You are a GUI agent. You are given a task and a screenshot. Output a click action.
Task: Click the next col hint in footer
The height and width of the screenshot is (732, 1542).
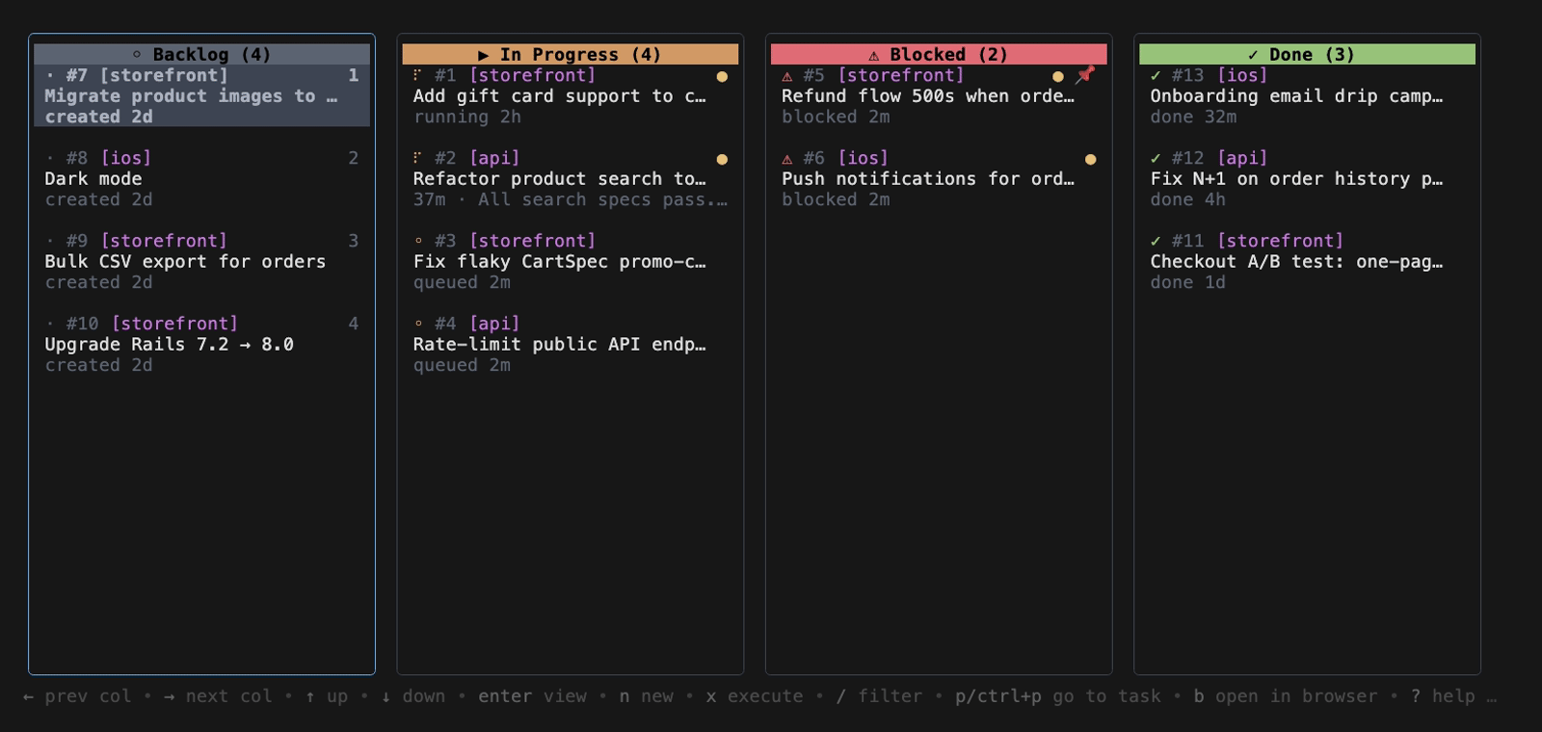click(218, 695)
